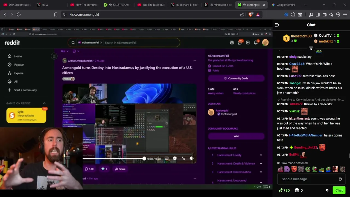The image size is (350, 197).
Task: Open Reddit chat messages icon
Action: [240, 42]
